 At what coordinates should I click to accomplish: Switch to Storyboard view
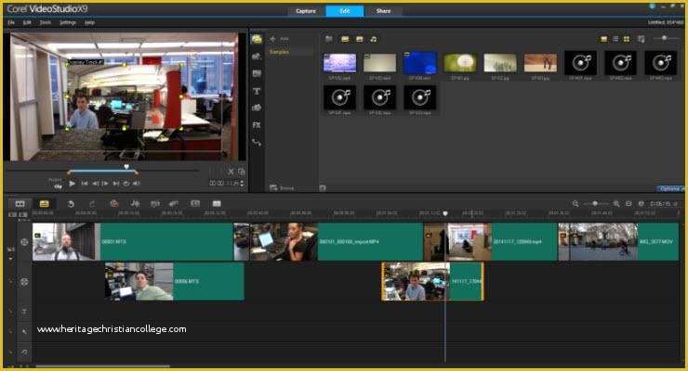pos(20,204)
